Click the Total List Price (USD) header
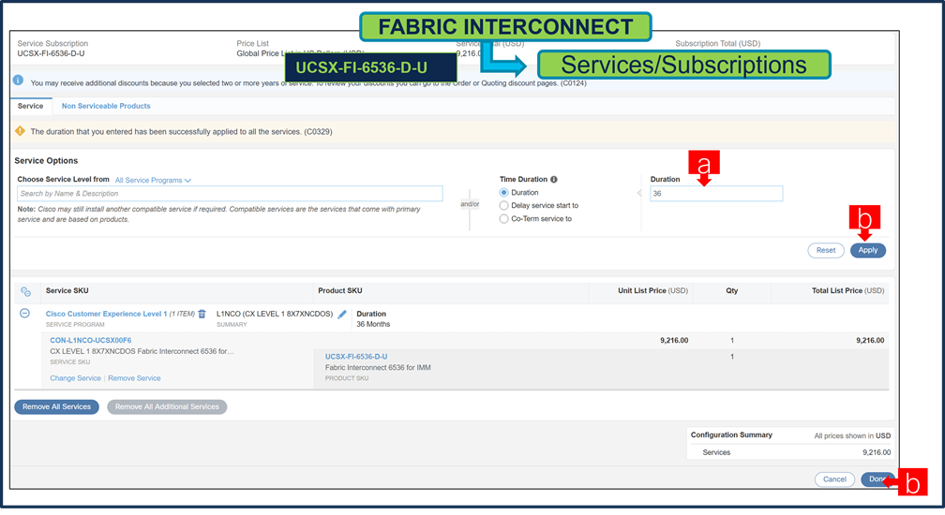This screenshot has height=515, width=945. [847, 290]
